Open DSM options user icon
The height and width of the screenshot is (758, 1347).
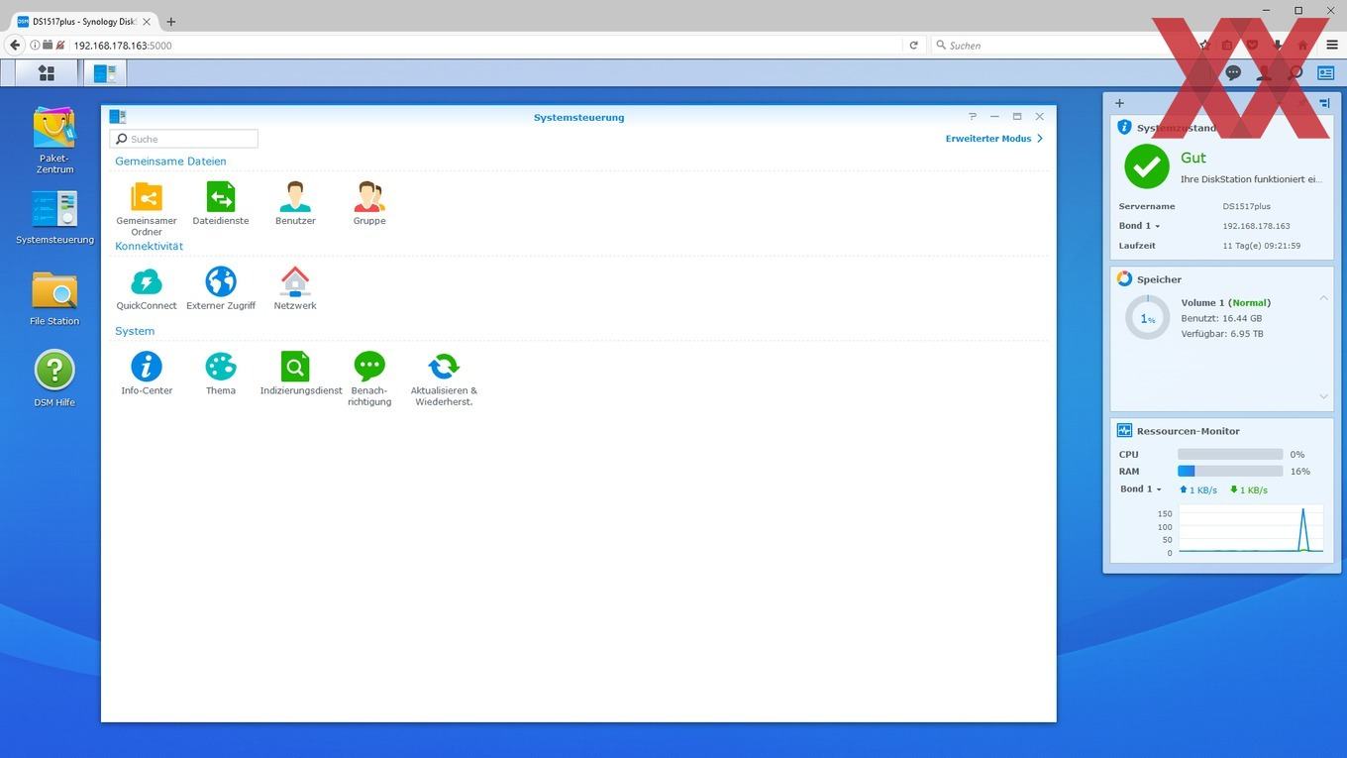tap(1264, 72)
